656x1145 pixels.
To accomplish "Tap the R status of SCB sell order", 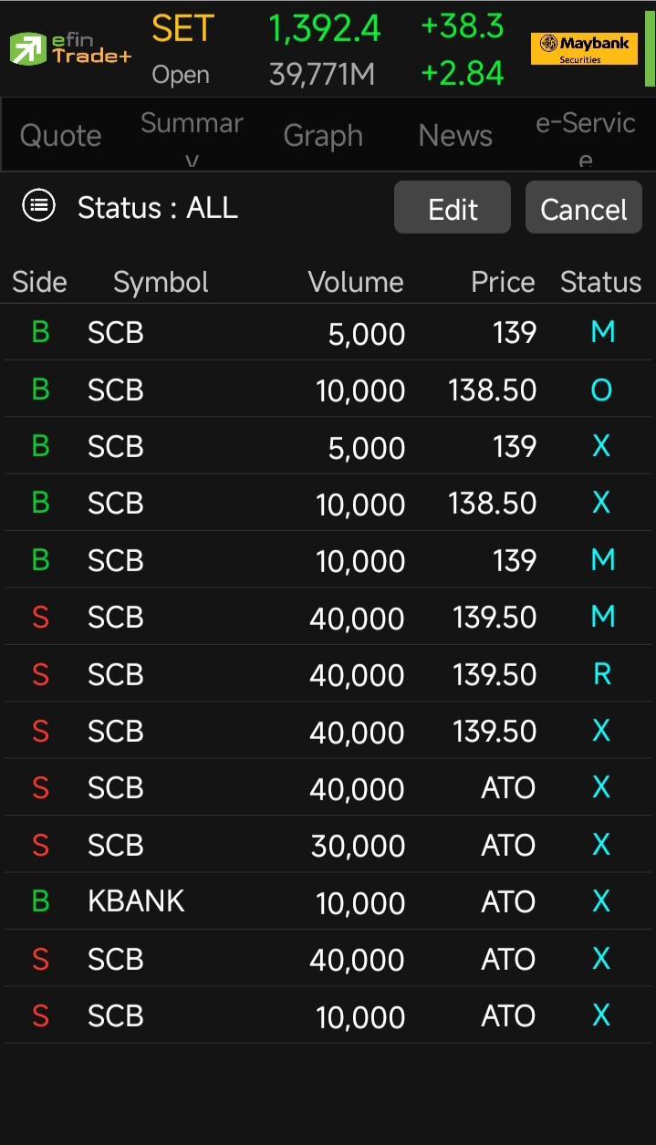I will coord(602,674).
